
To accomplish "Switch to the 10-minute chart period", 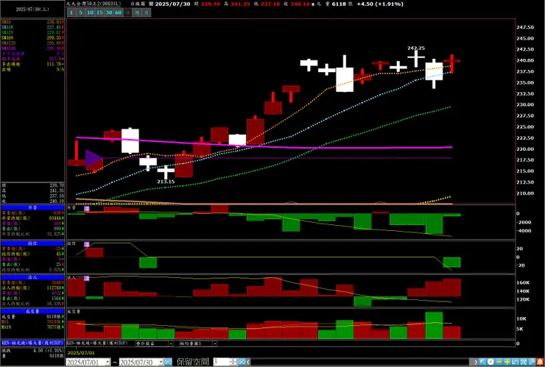I will click(91, 13).
